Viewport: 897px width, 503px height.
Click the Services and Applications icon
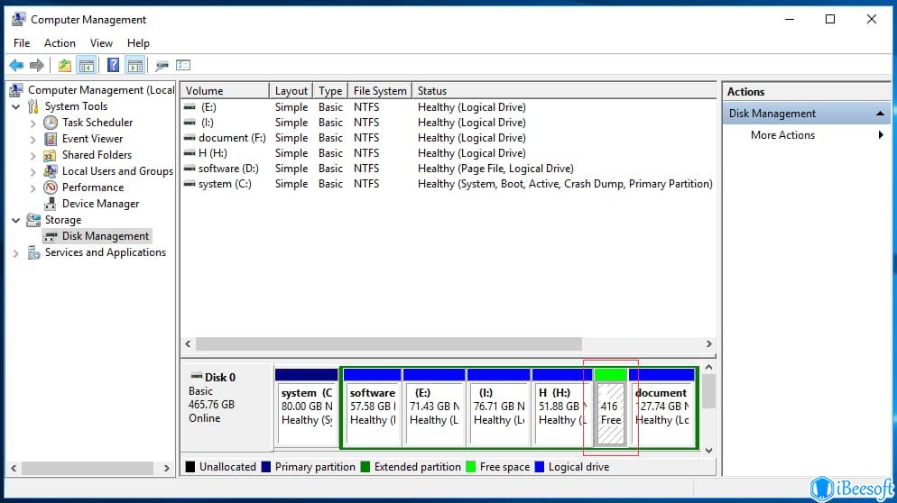click(33, 252)
